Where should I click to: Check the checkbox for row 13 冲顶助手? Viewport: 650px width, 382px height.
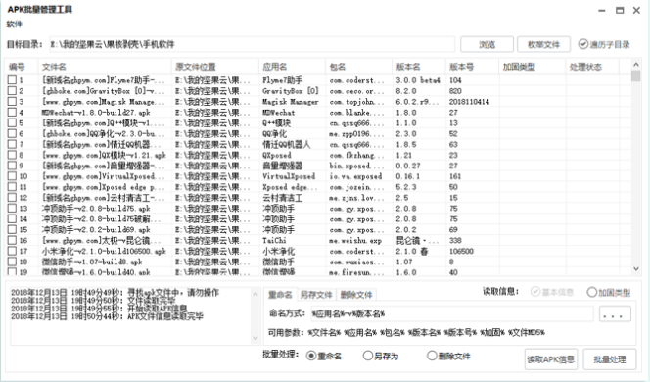click(x=12, y=209)
